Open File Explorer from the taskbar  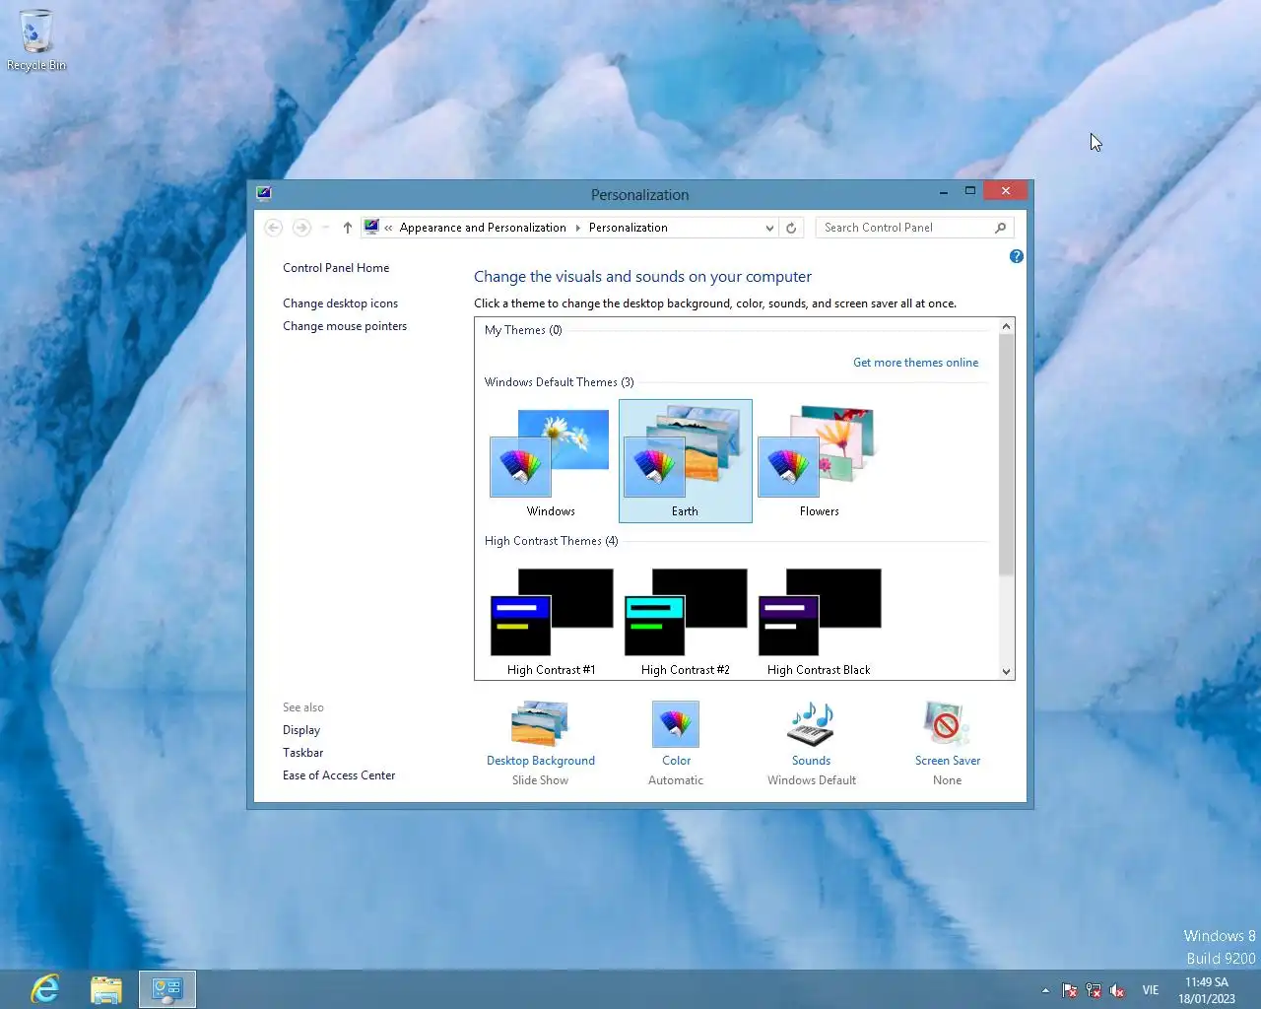tap(106, 989)
